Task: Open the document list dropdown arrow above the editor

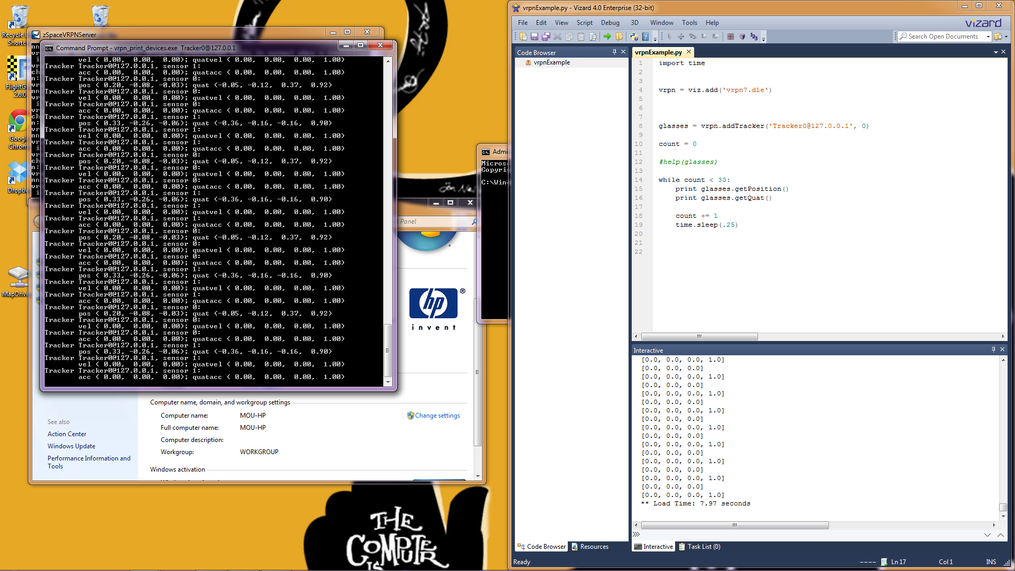Action: point(995,52)
